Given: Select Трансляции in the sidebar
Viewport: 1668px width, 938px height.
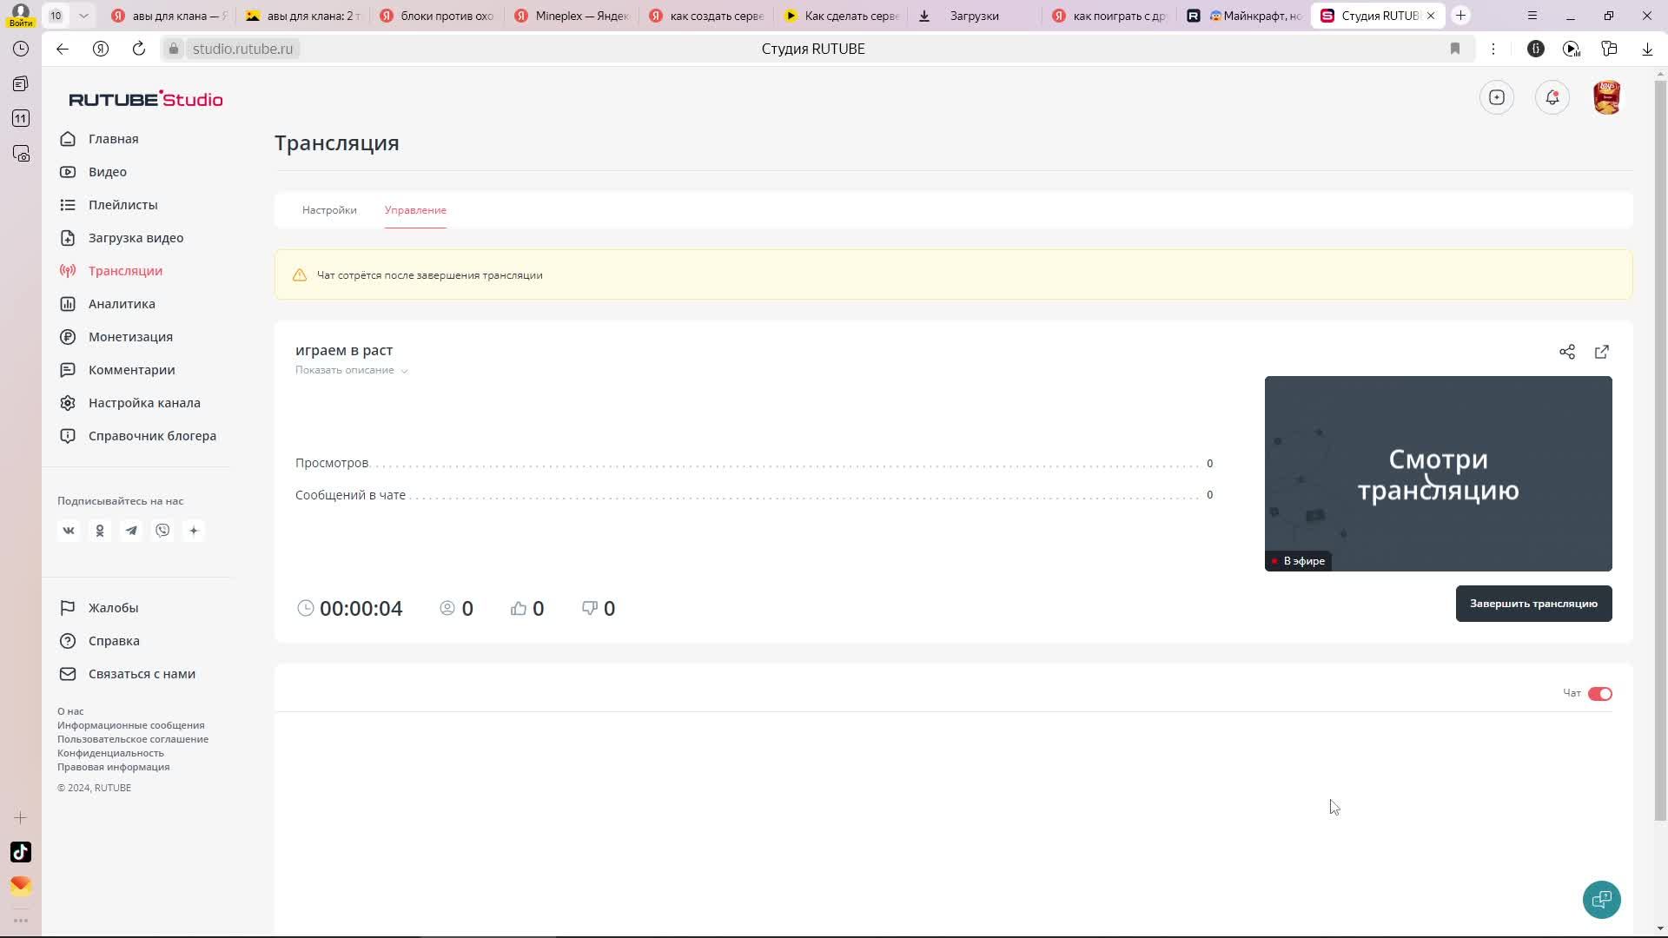Looking at the screenshot, I should pyautogui.click(x=125, y=271).
